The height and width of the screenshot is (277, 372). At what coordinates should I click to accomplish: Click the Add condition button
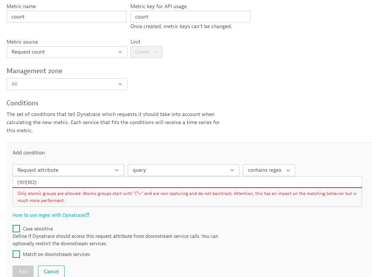[x=23, y=271]
